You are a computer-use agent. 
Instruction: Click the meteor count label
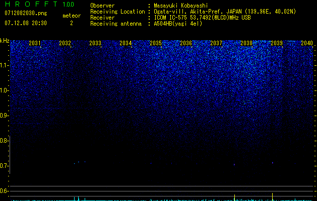(72, 16)
